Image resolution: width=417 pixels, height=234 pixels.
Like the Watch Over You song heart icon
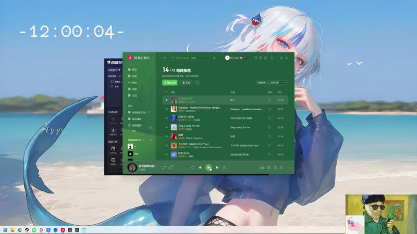[x=269, y=146]
